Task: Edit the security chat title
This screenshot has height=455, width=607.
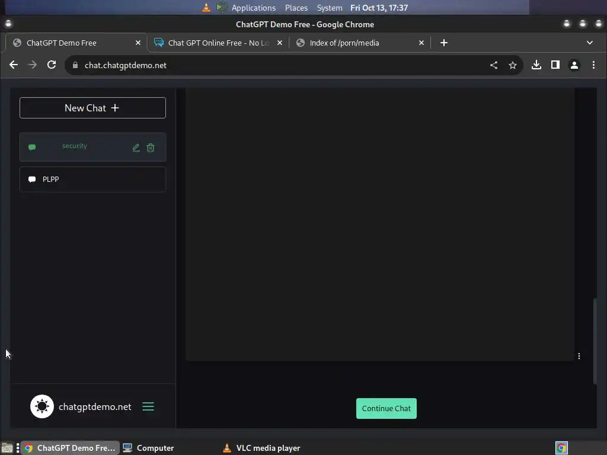Action: coord(136,148)
